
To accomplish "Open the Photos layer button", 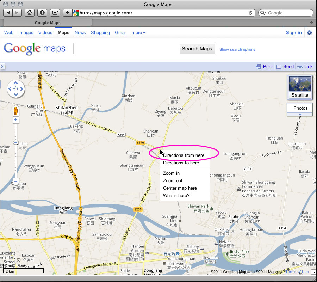I will pos(300,108).
